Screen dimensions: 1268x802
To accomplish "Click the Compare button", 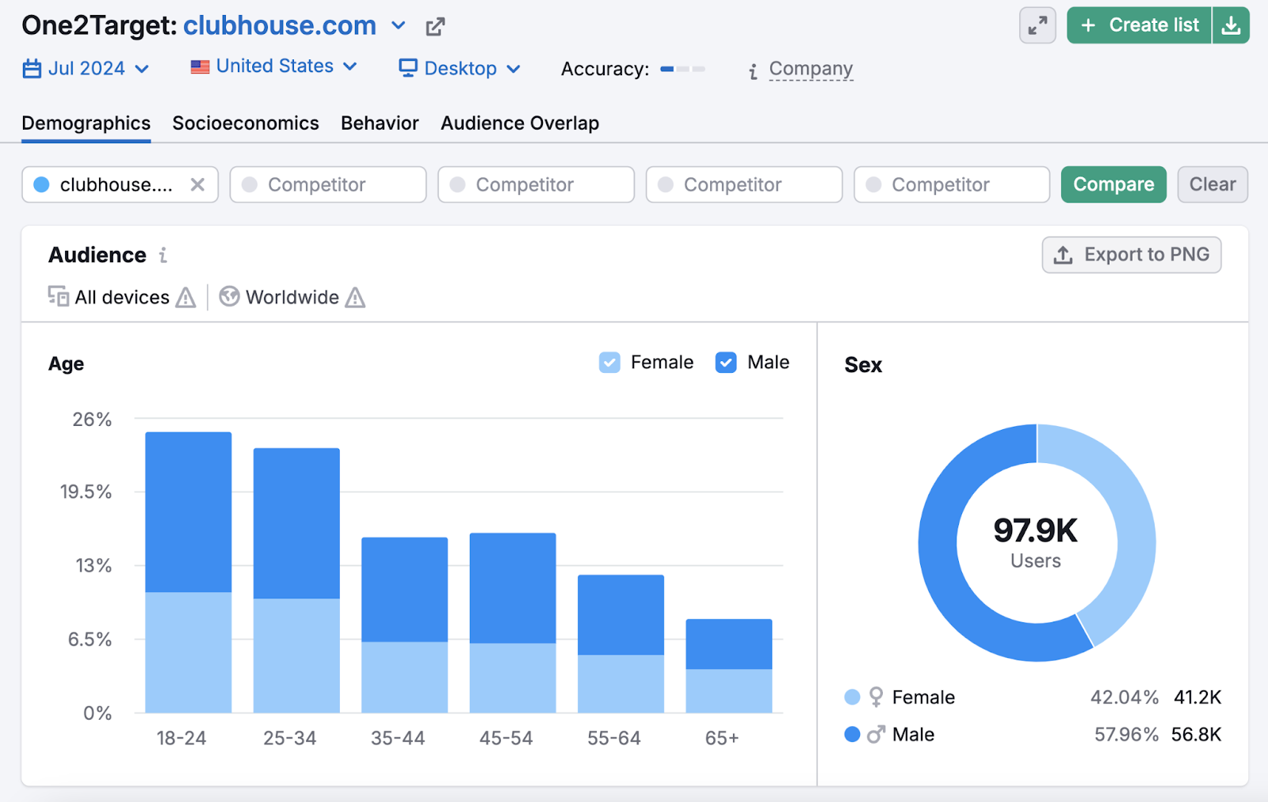I will pos(1113,184).
